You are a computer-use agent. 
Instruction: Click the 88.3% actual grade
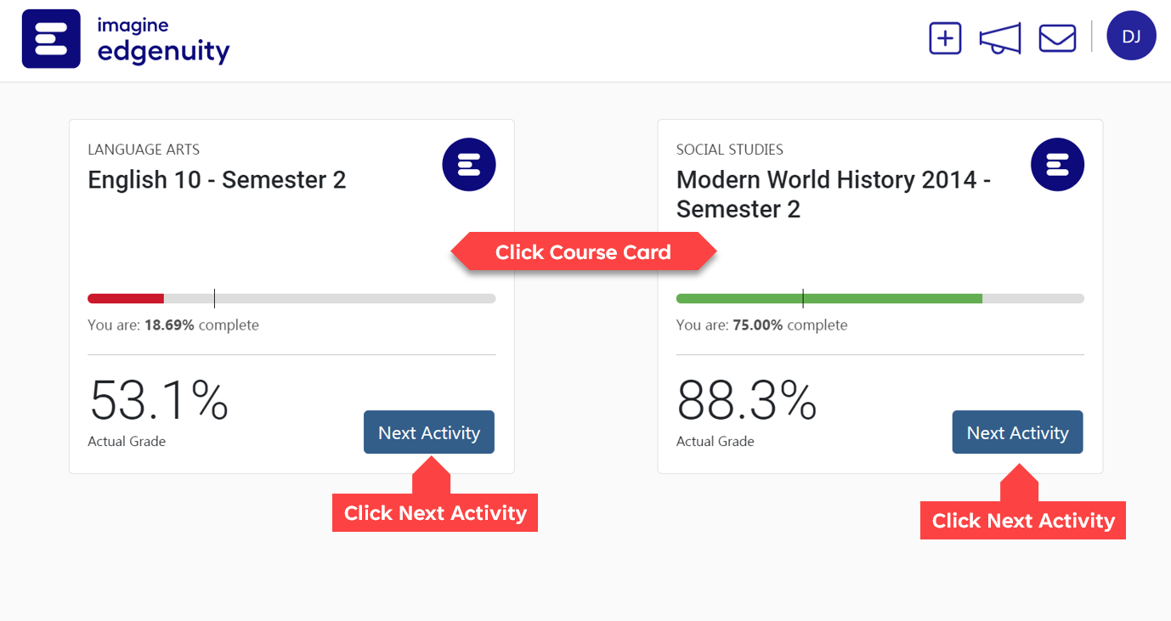(x=747, y=401)
